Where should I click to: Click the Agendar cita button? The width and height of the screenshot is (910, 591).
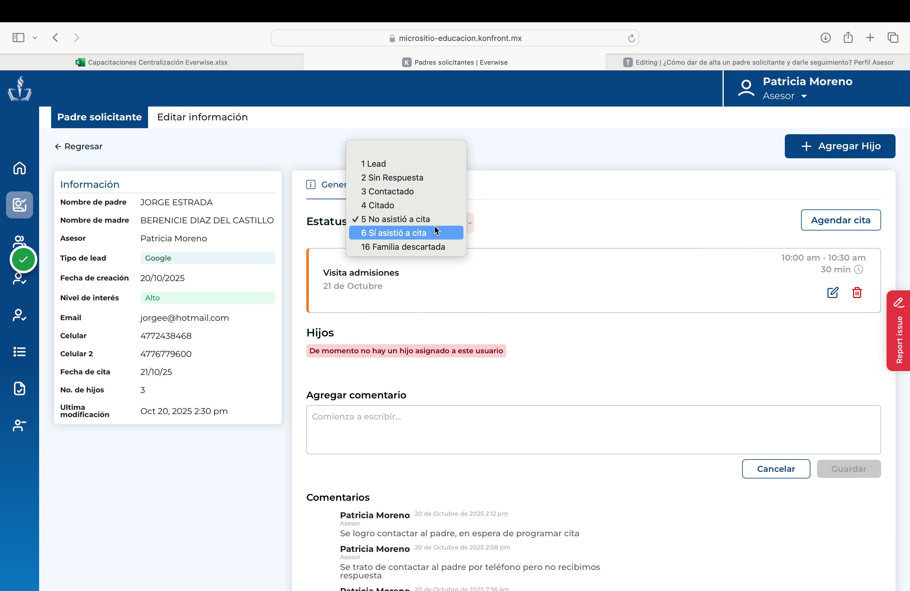tap(841, 220)
